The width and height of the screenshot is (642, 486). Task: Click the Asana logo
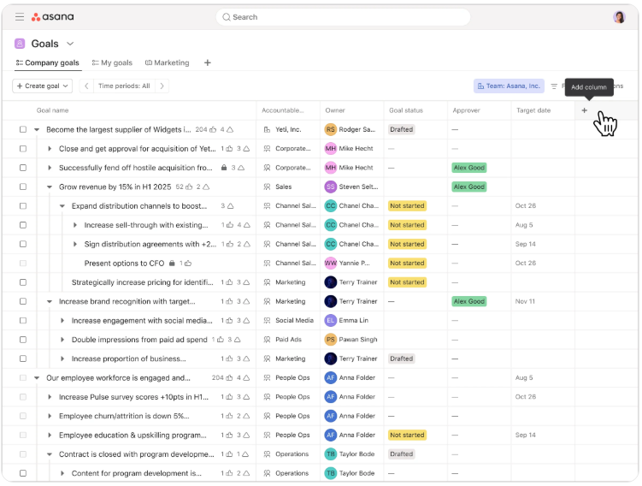(x=52, y=17)
